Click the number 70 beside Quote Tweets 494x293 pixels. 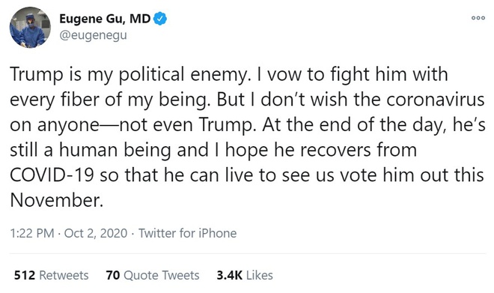(113, 275)
